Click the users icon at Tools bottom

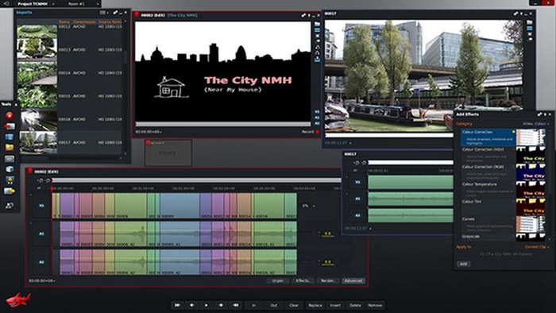(10, 205)
